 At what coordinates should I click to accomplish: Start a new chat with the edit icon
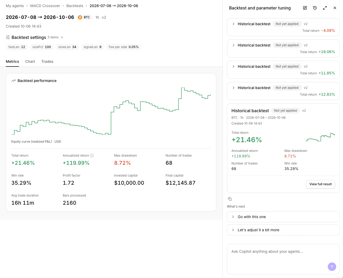click(x=305, y=8)
